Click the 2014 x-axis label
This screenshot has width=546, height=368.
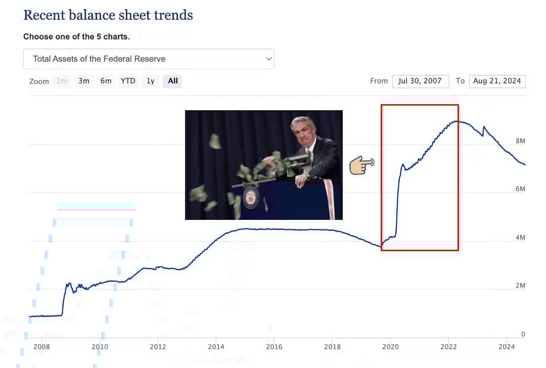click(x=216, y=347)
